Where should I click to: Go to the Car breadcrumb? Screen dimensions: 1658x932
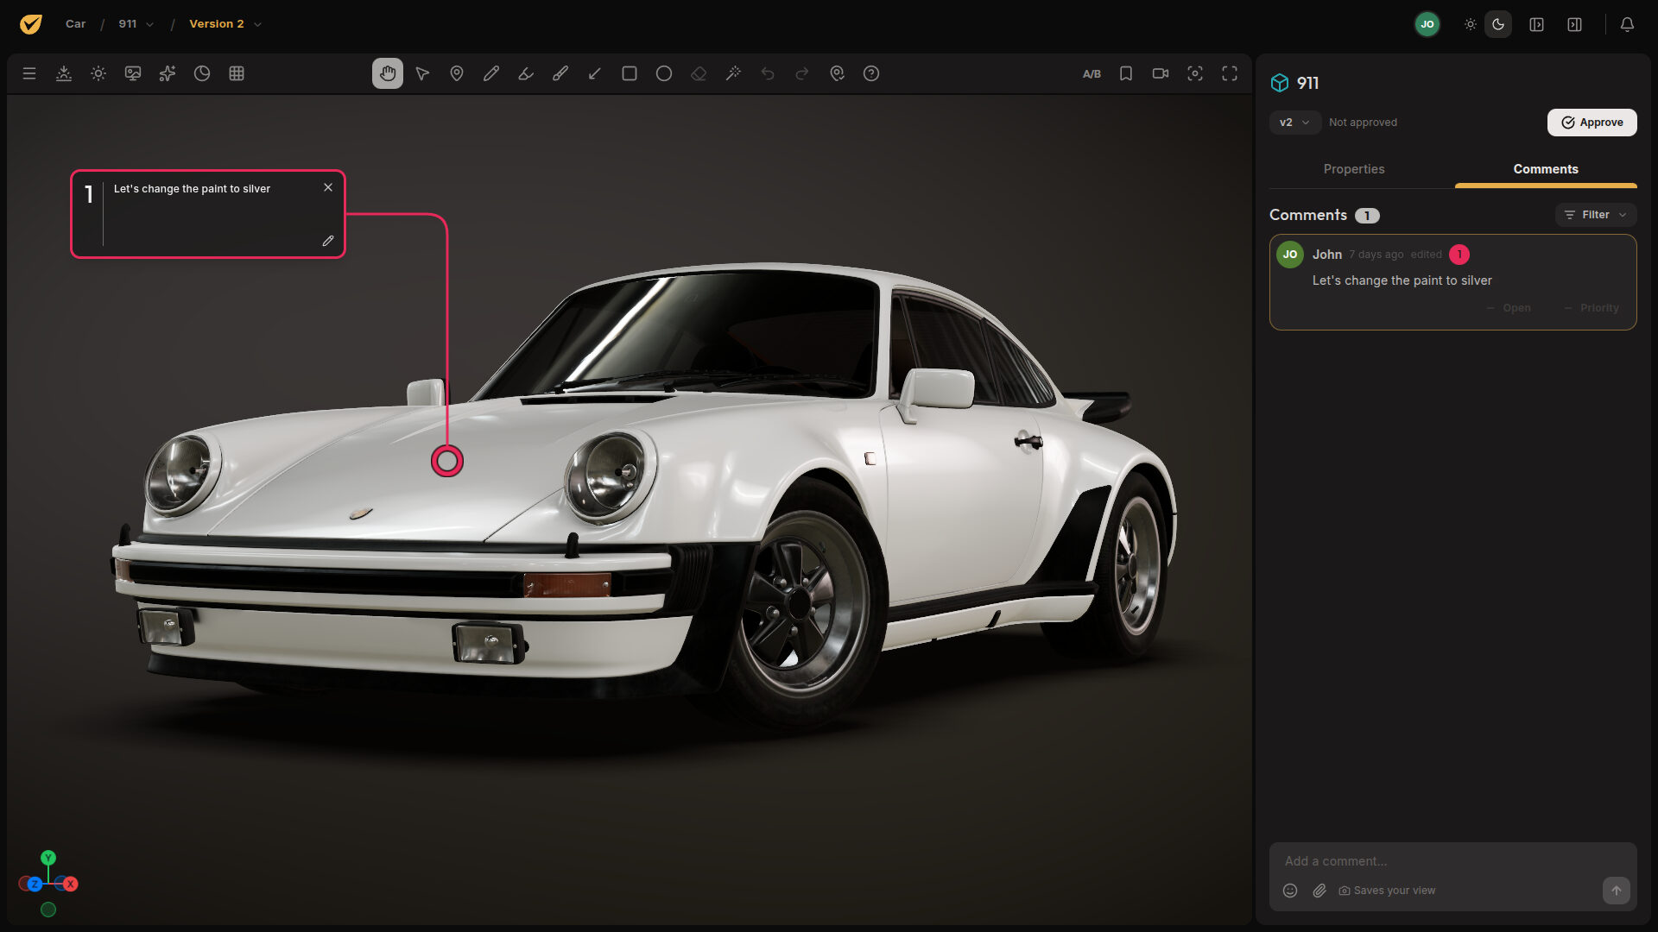tap(76, 24)
